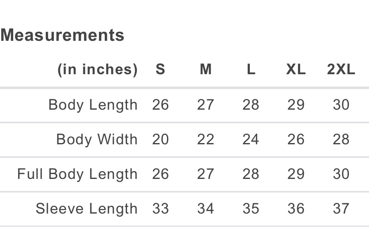Click Body Width value 24 for size L

tap(251, 139)
